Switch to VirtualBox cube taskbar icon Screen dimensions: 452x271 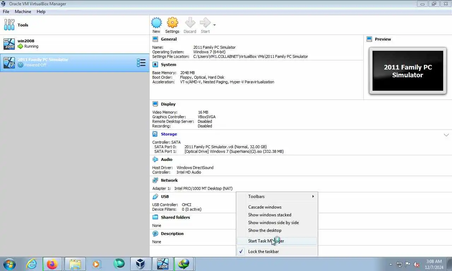tap(141, 264)
